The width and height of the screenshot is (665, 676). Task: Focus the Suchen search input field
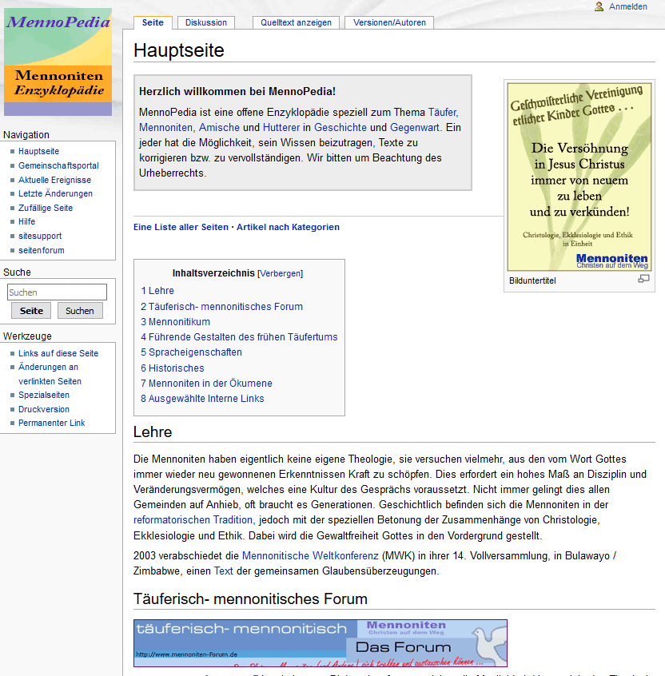point(57,292)
